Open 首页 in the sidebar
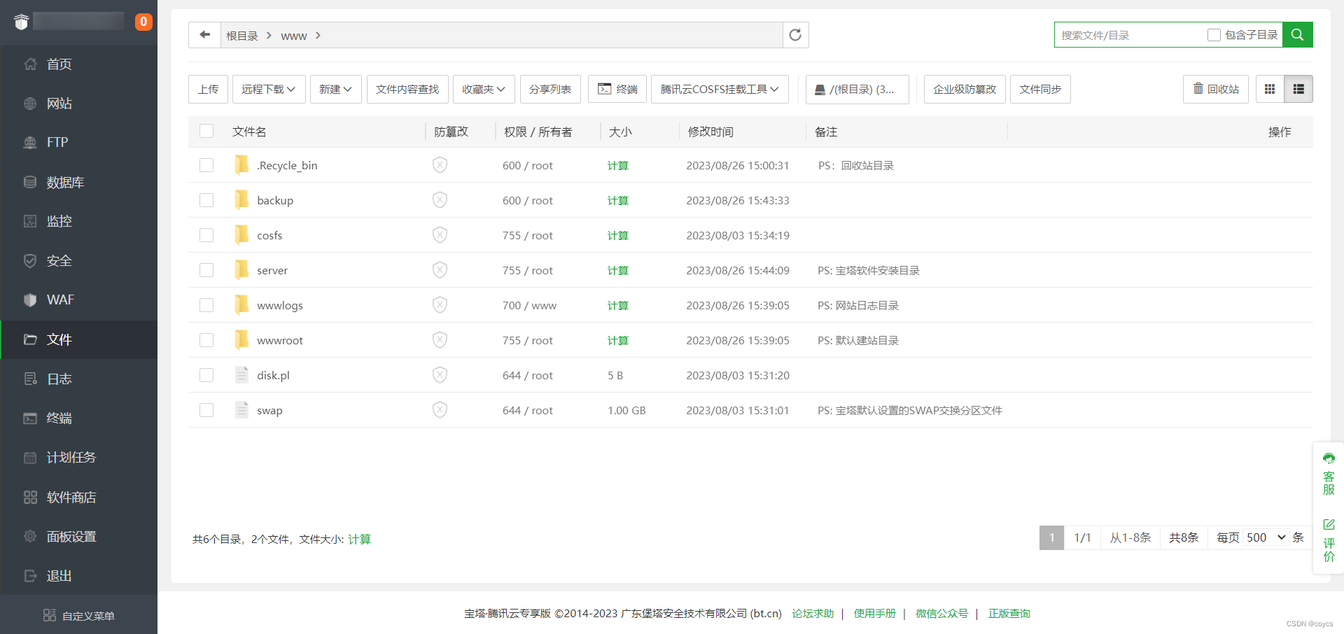This screenshot has width=1344, height=634. point(79,64)
